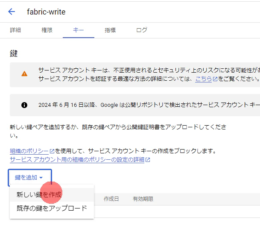Click the black info circle icon
This screenshot has width=260, height=229.
click(24, 105)
